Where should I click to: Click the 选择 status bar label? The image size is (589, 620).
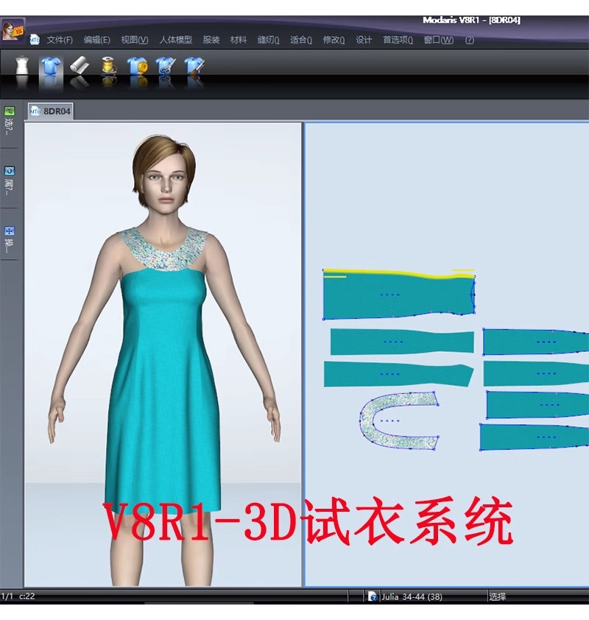pos(497,596)
